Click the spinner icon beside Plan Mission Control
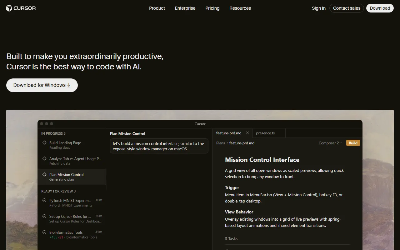This screenshot has width=400, height=250. 44,175
